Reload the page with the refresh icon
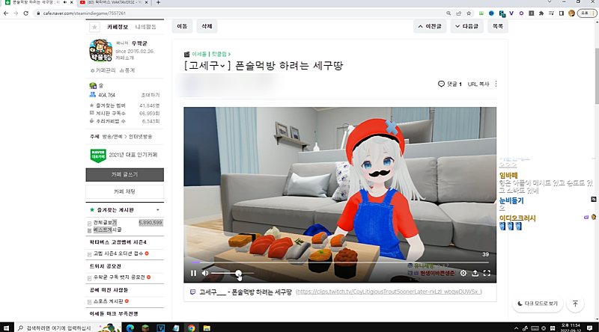The image size is (599, 332). (x=26, y=13)
